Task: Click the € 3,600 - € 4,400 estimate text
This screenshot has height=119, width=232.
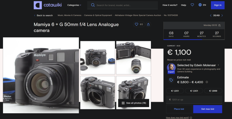Action: pos(190,82)
